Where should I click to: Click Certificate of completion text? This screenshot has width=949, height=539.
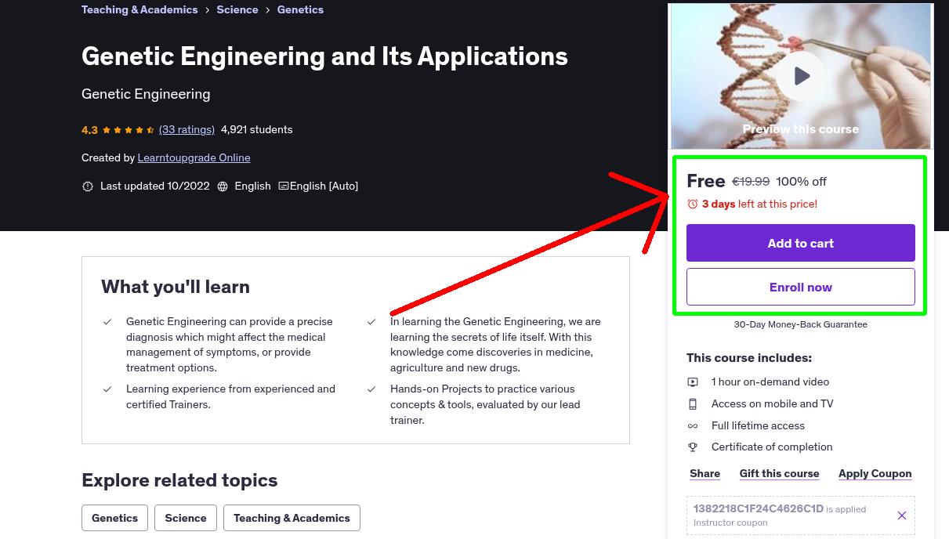point(772,447)
